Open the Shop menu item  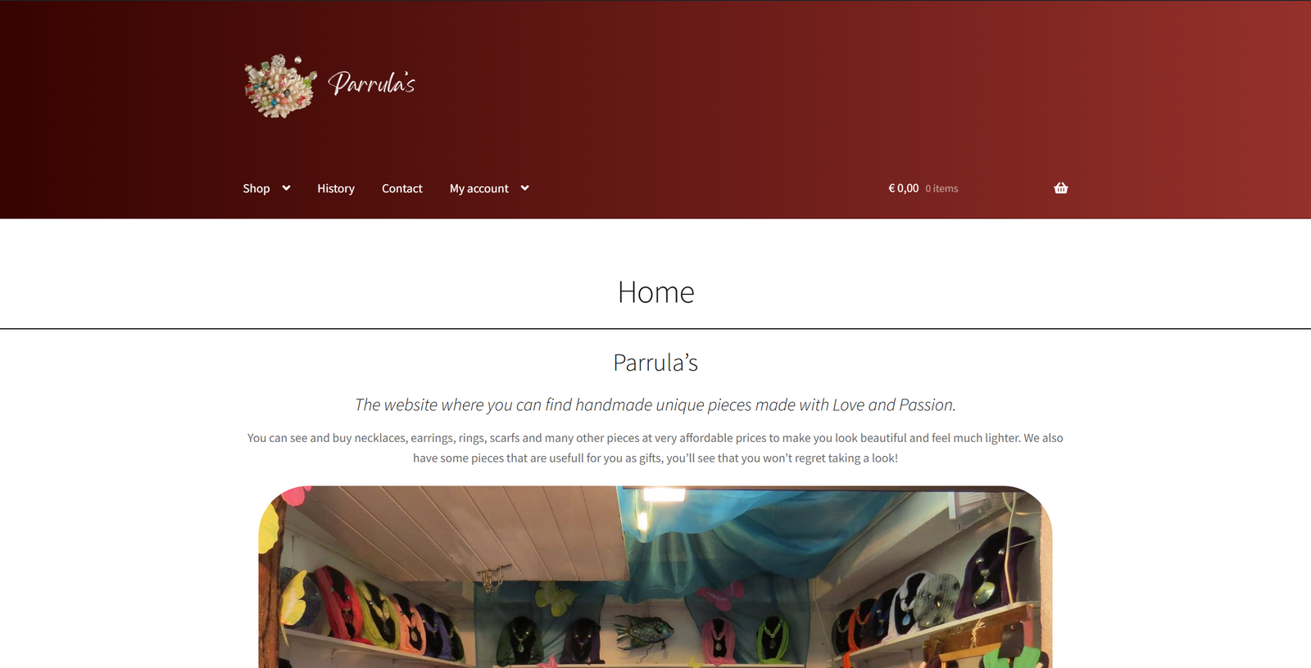pyautogui.click(x=256, y=188)
